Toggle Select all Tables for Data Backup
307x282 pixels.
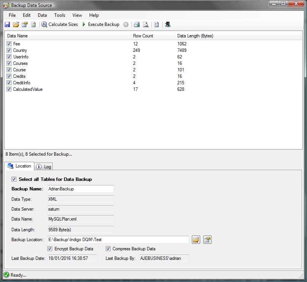(x=14, y=179)
